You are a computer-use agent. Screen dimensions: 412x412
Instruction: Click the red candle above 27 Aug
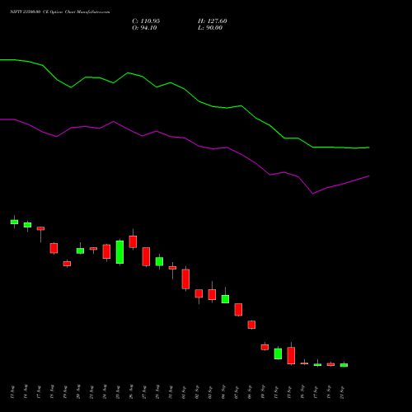coord(146,256)
